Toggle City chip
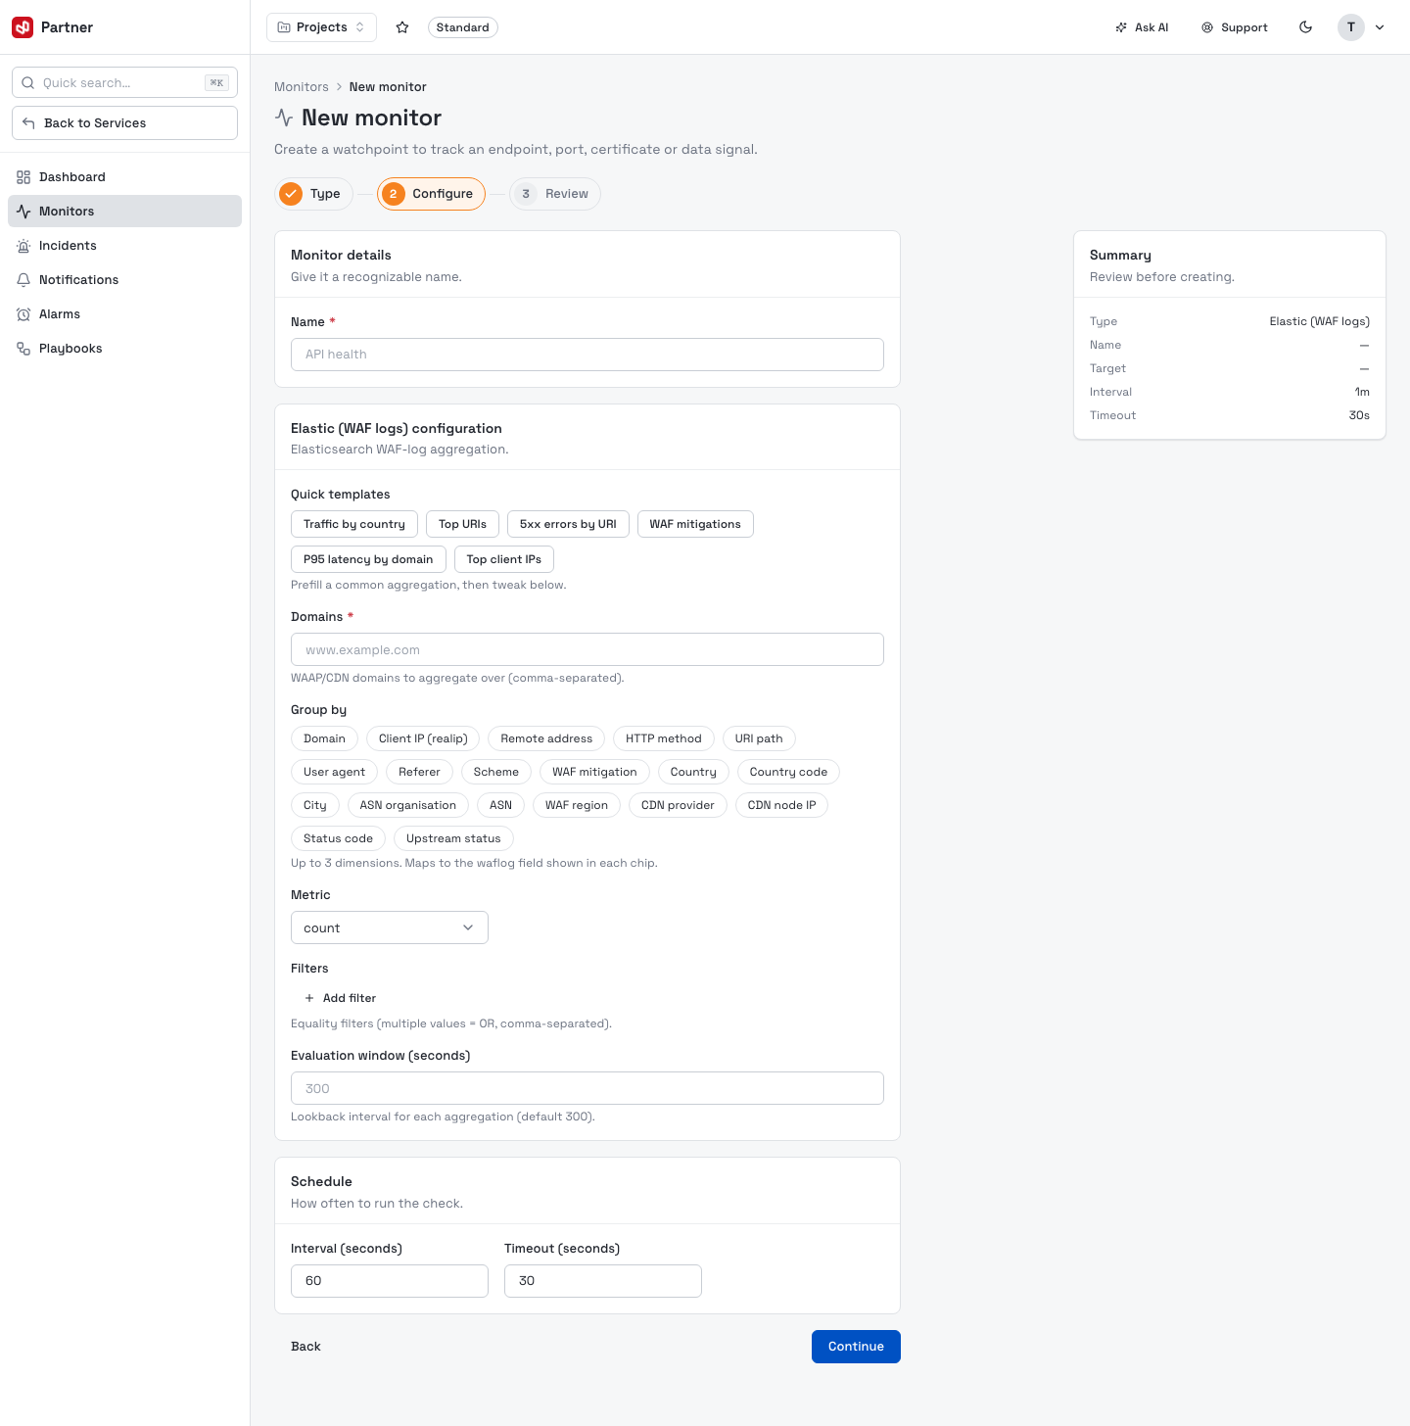The image size is (1410, 1426). [x=315, y=805]
